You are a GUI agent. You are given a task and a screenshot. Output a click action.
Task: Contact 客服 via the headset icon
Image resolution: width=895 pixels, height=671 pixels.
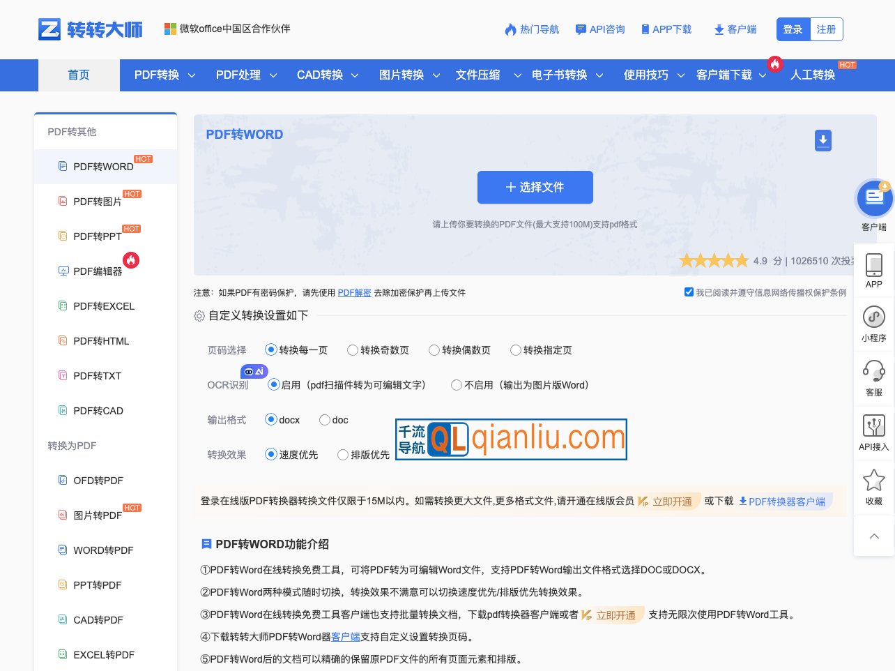(874, 378)
